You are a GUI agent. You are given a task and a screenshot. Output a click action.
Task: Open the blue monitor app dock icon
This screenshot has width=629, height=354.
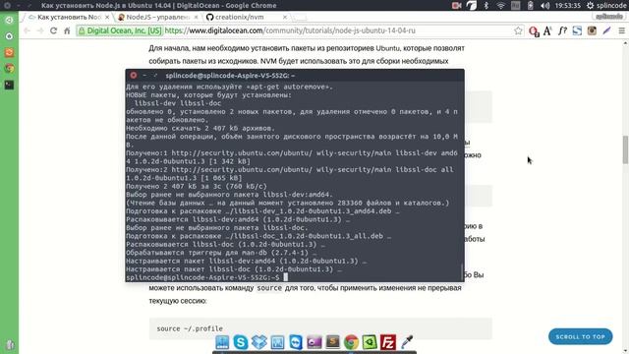pyautogui.click(x=277, y=342)
